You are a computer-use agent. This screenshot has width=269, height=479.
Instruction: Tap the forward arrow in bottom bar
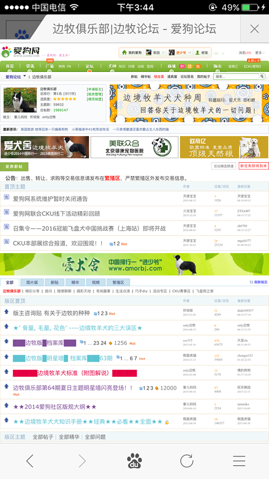click(x=82, y=461)
